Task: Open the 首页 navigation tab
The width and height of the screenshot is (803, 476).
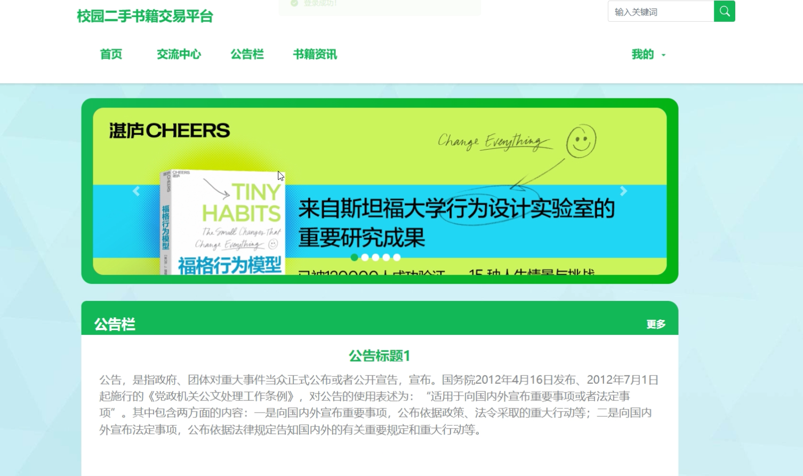Action: pos(111,54)
